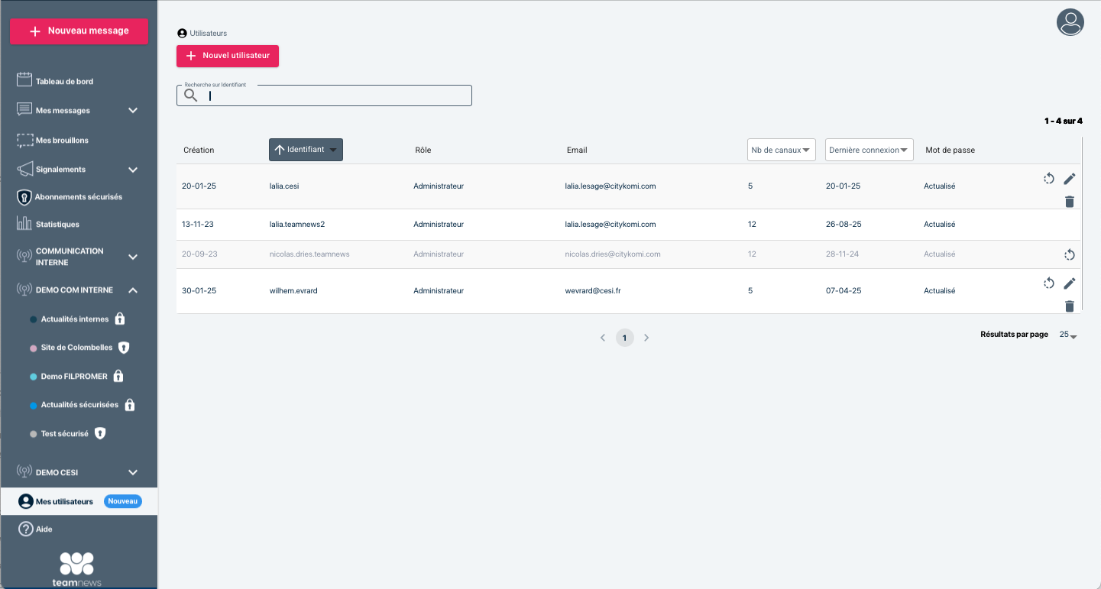1101x589 pixels.
Task: Expand the Mes messages submenu
Action: (133, 111)
